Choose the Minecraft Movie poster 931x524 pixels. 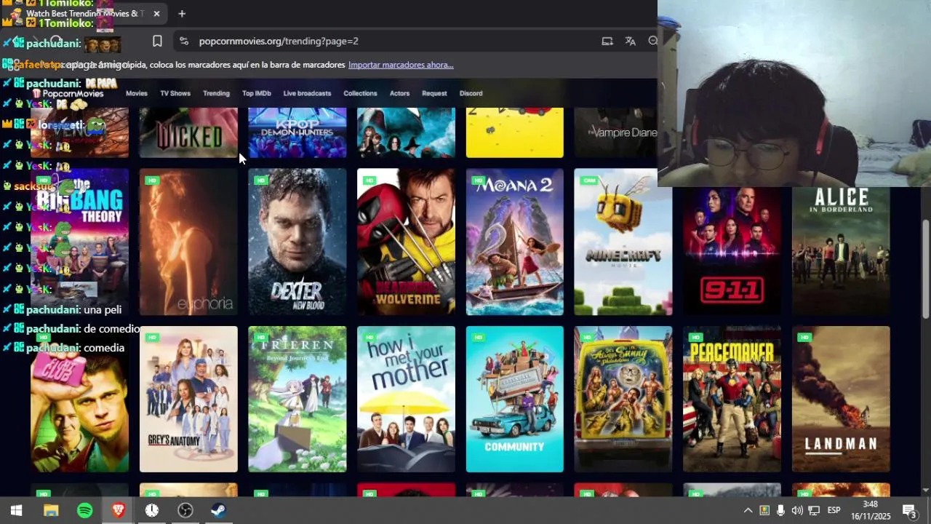click(623, 242)
